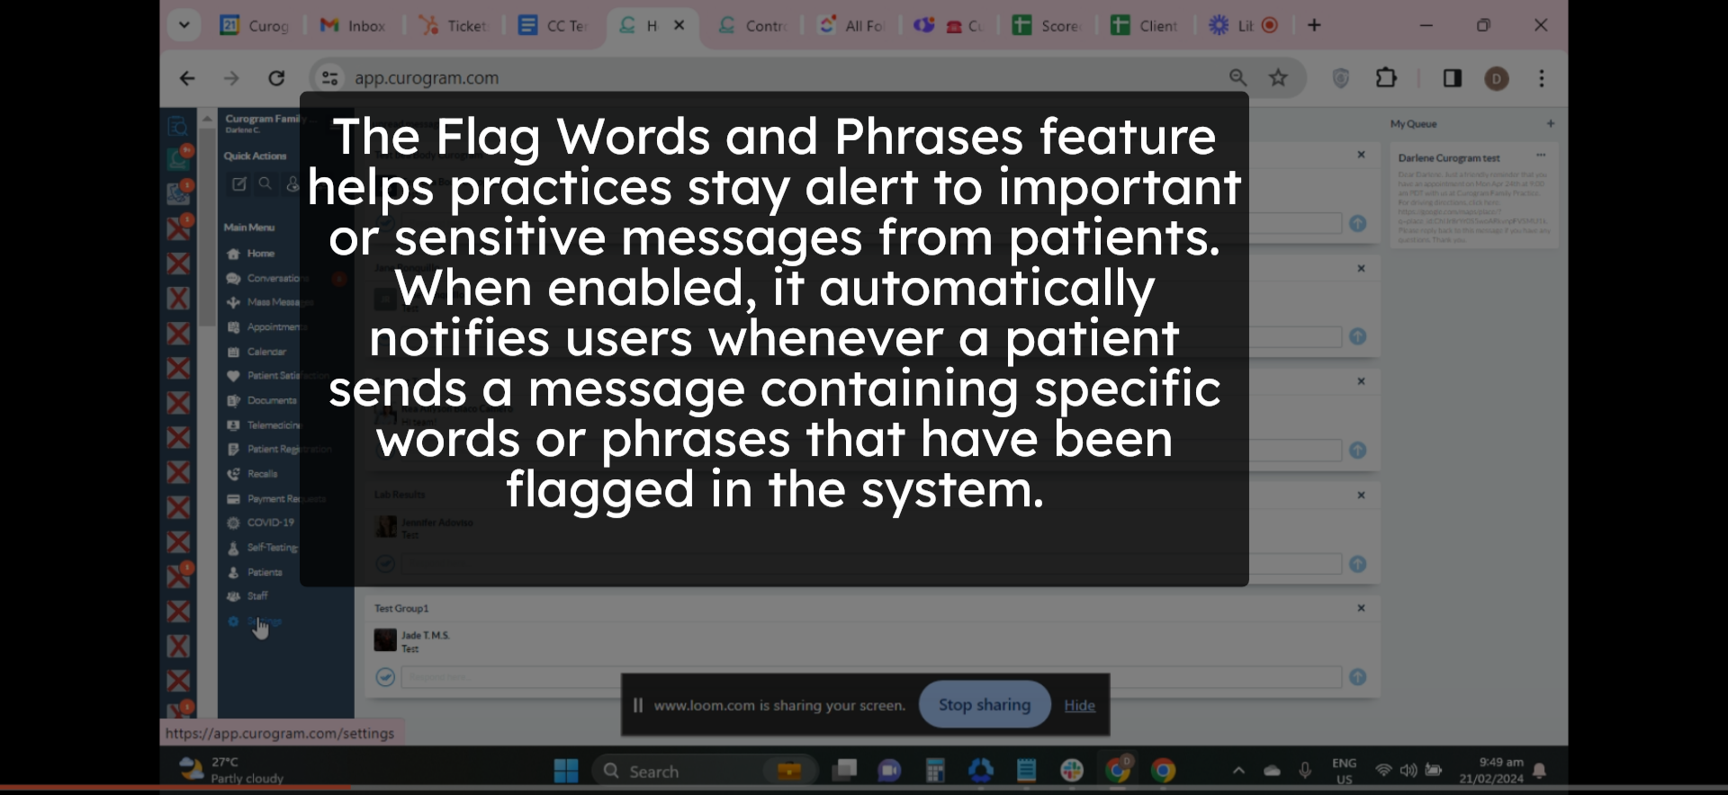Screen dimensions: 1728x795
Task: Open Slack from the taskbar
Action: (1072, 771)
